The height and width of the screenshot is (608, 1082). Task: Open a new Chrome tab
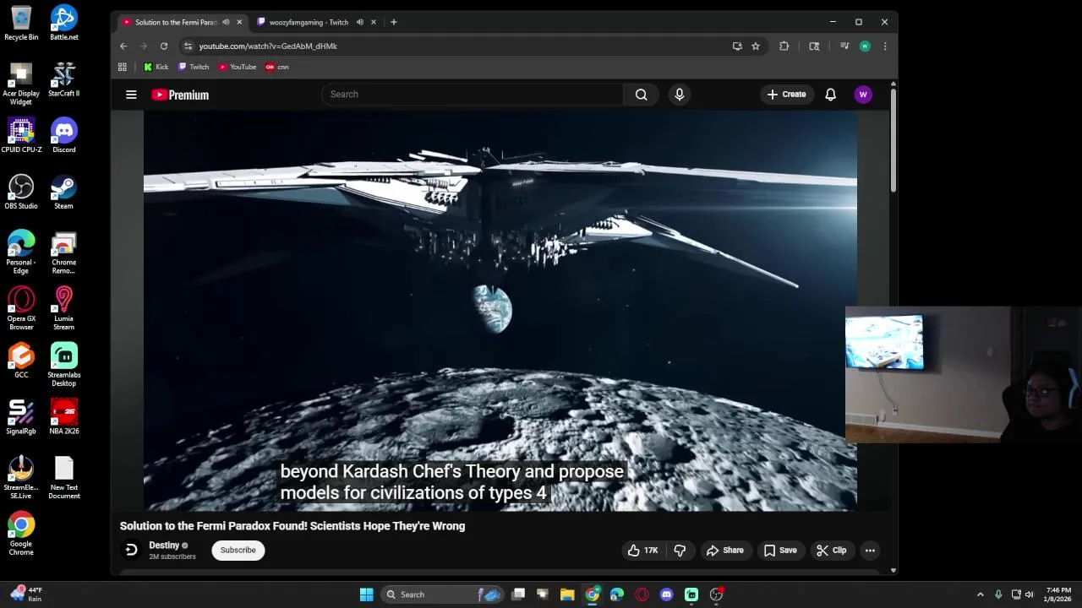(394, 22)
